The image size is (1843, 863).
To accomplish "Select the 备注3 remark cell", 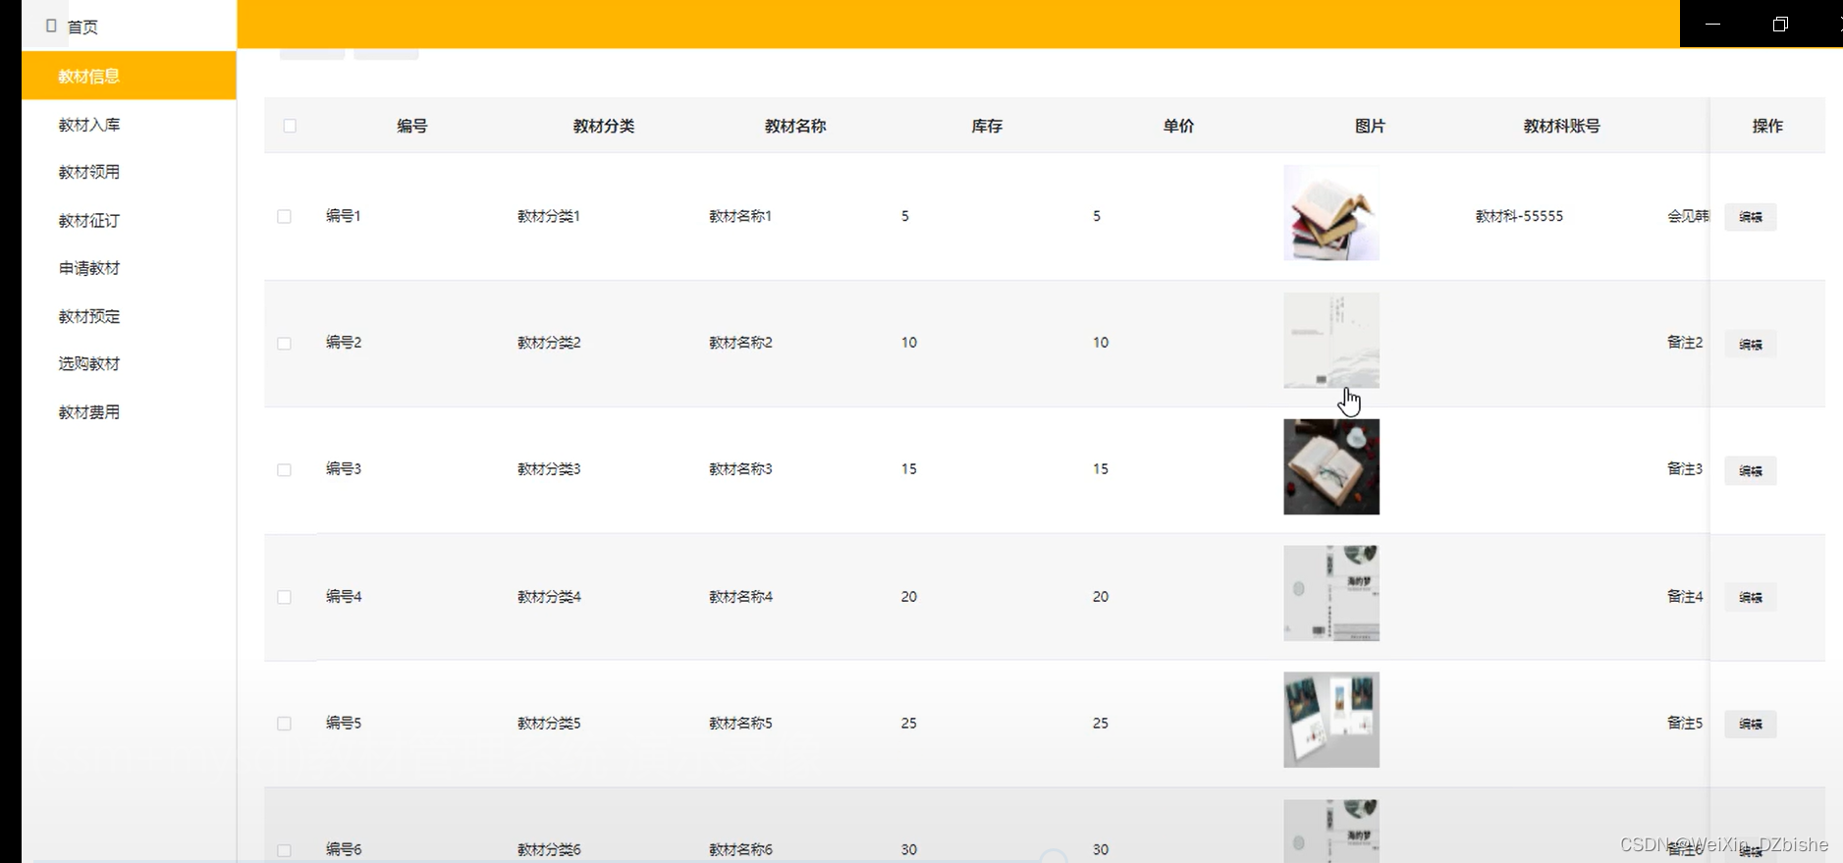I will [x=1685, y=469].
